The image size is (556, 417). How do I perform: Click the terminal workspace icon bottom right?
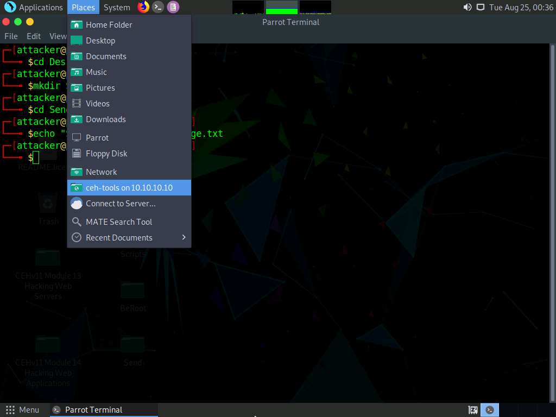[490, 410]
